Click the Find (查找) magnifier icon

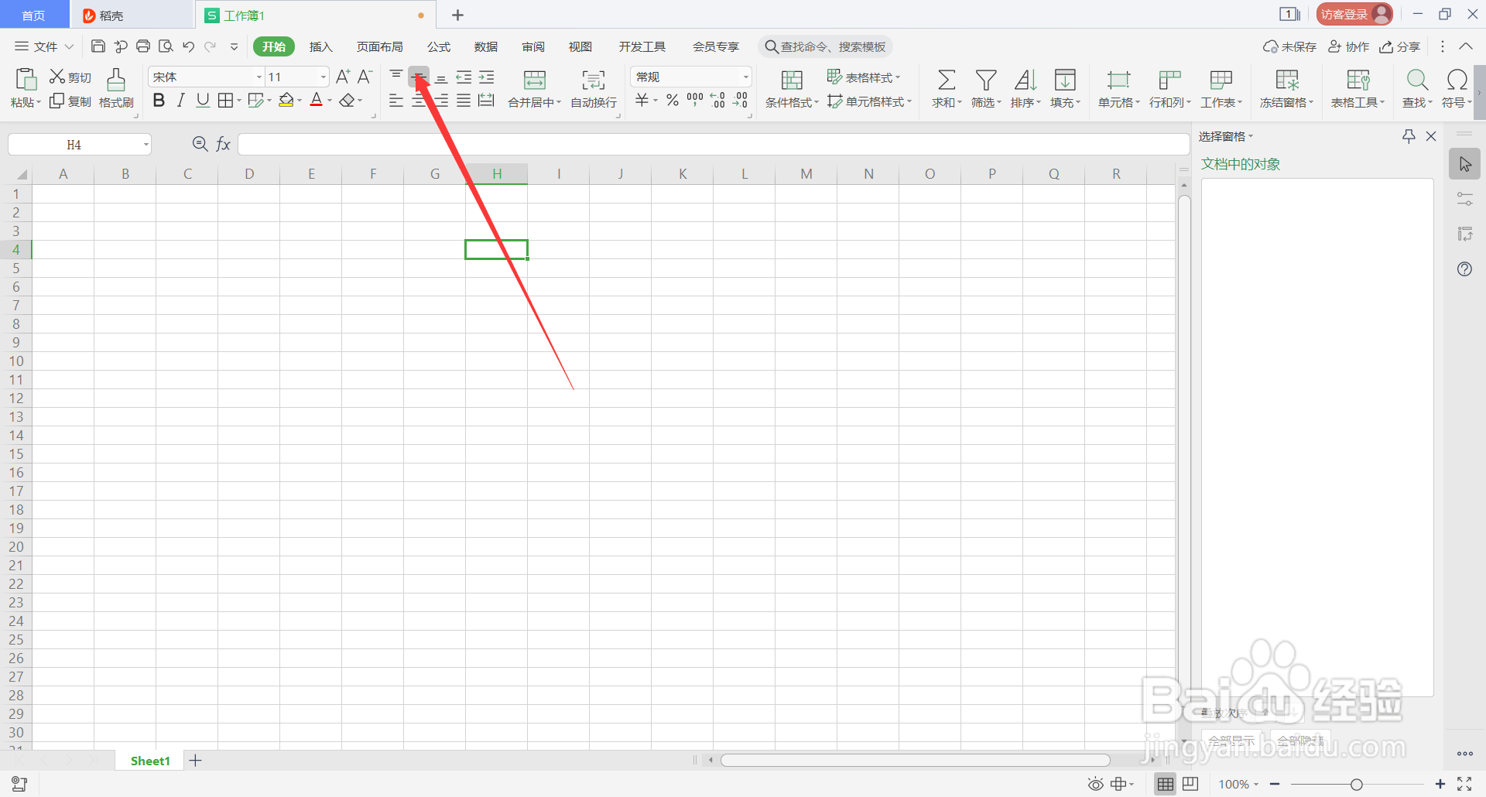pos(1417,80)
